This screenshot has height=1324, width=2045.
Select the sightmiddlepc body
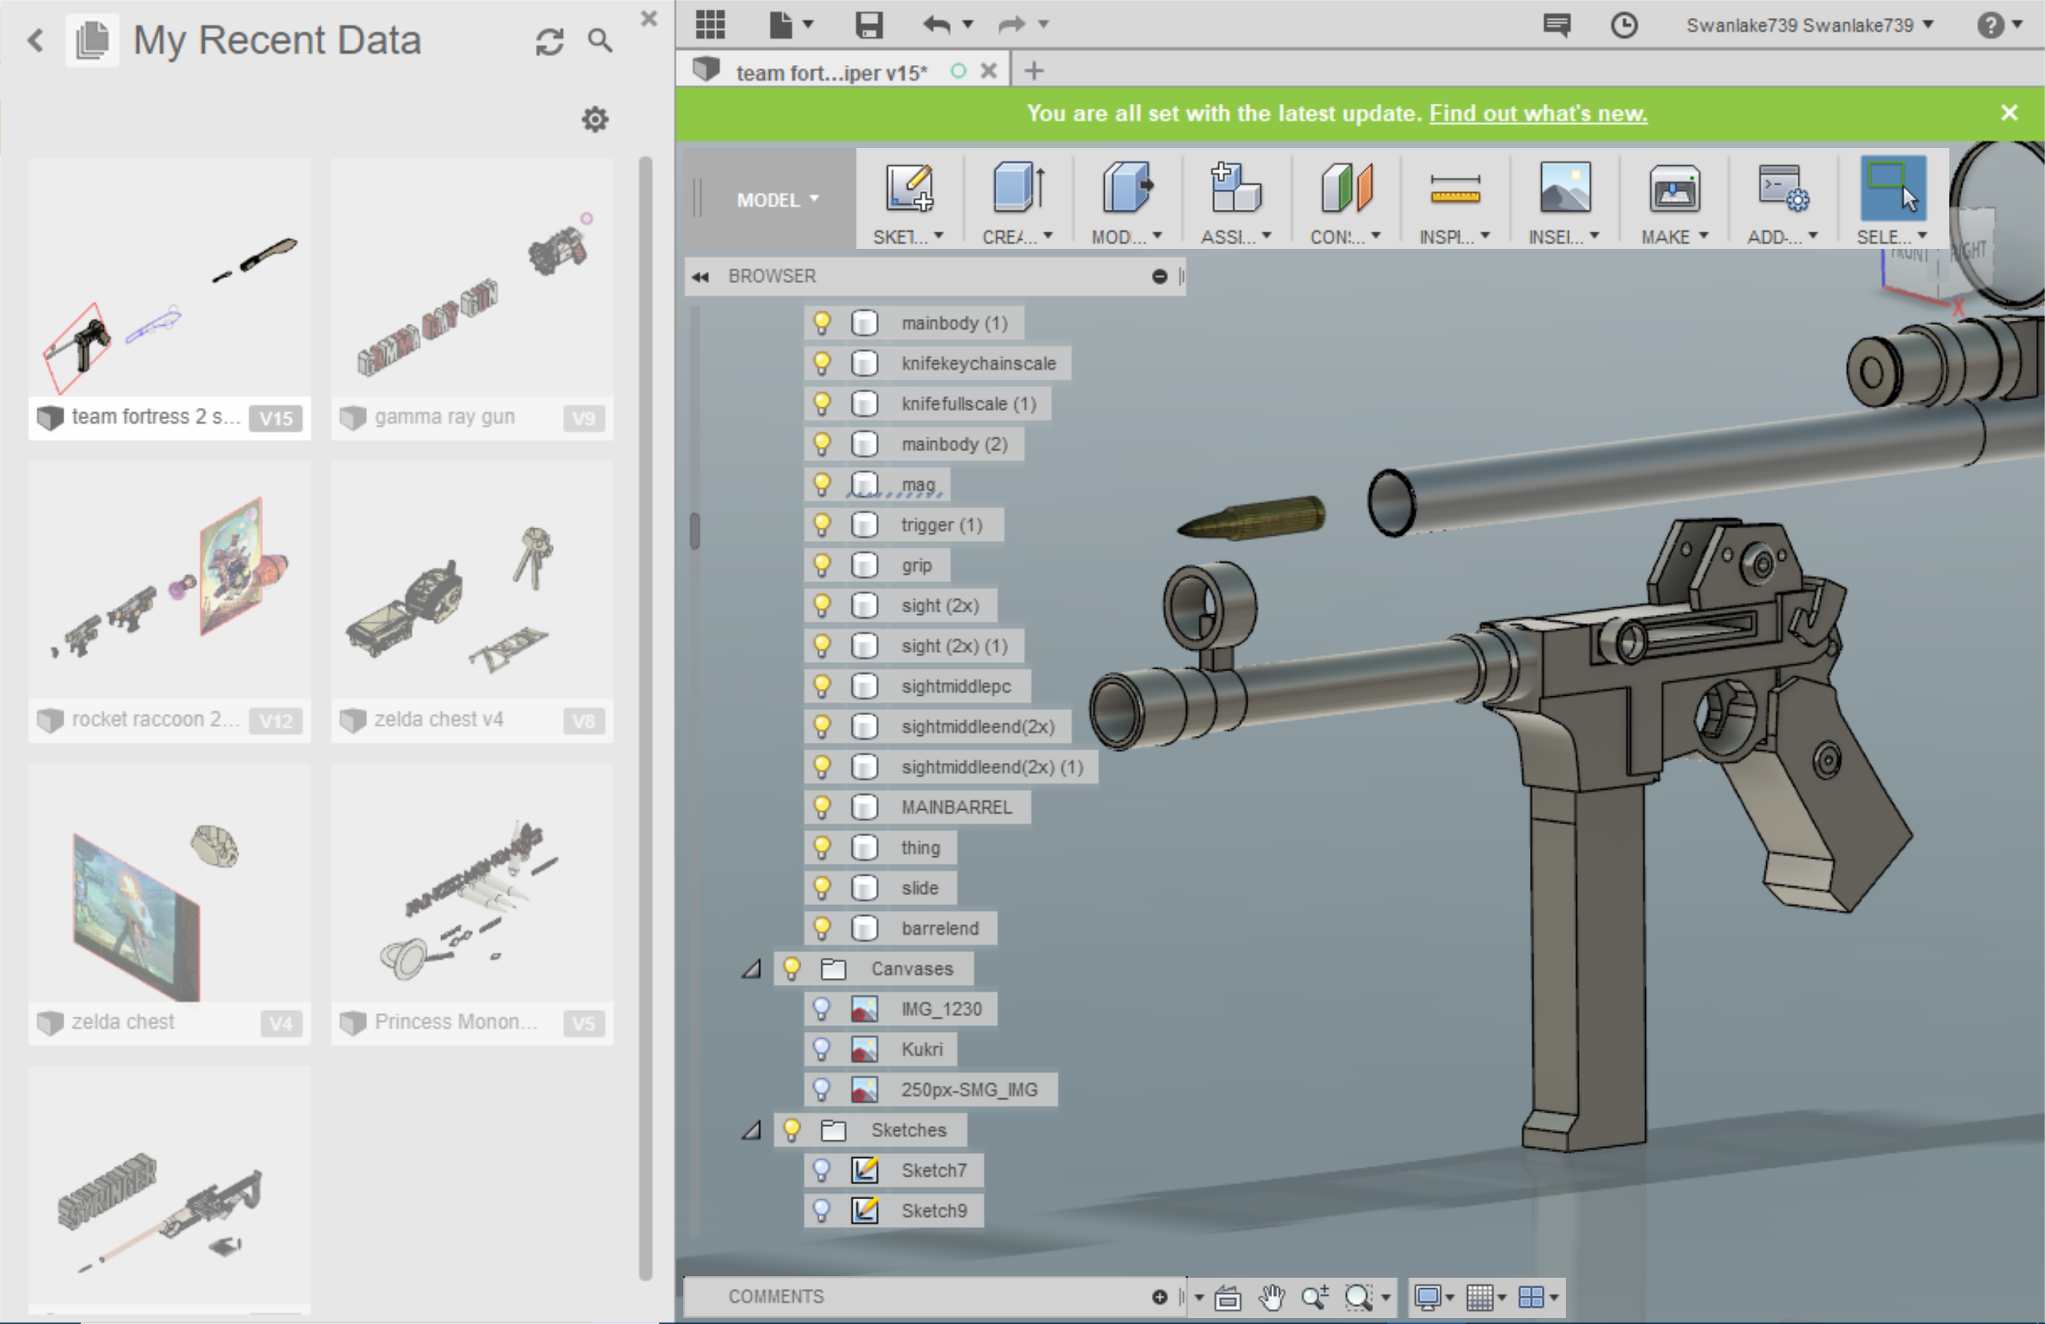pyautogui.click(x=955, y=687)
